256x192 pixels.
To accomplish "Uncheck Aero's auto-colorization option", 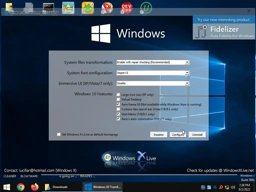I will 118,119.
